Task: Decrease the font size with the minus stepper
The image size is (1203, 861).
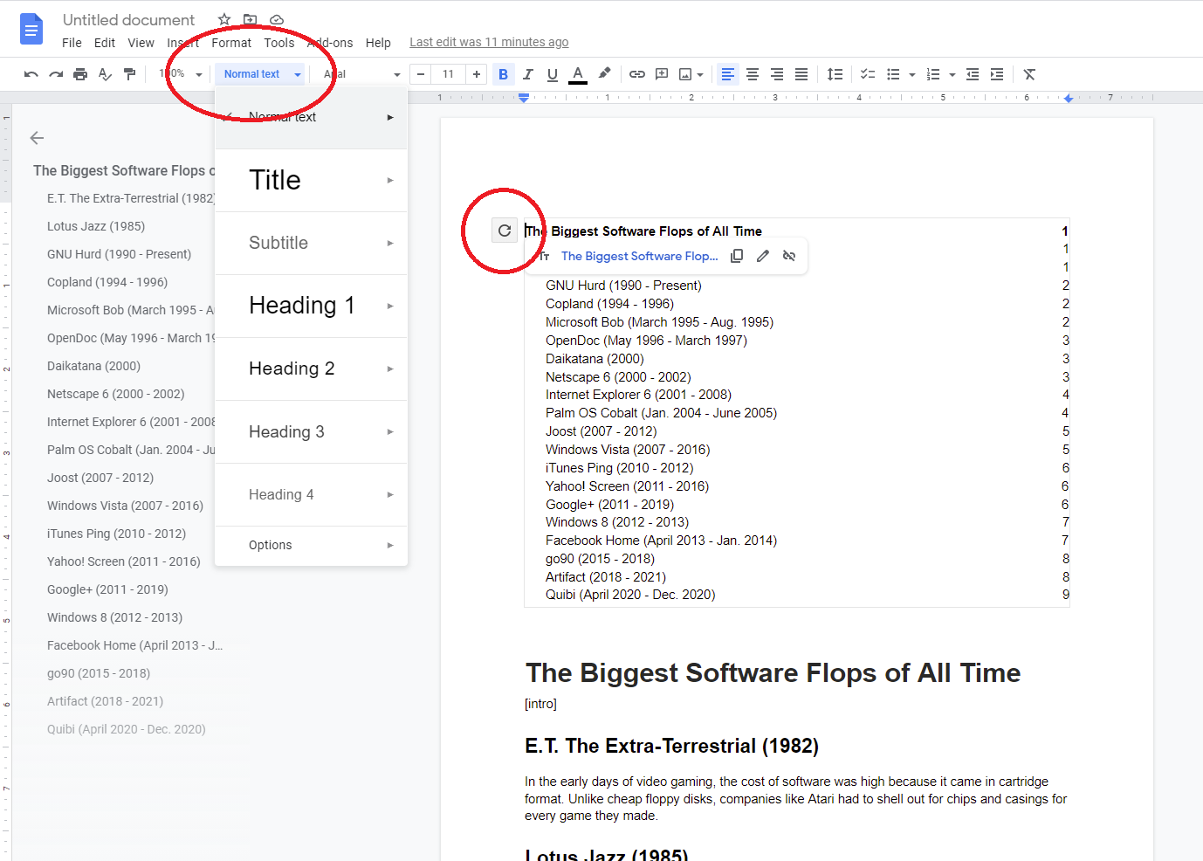Action: point(420,74)
